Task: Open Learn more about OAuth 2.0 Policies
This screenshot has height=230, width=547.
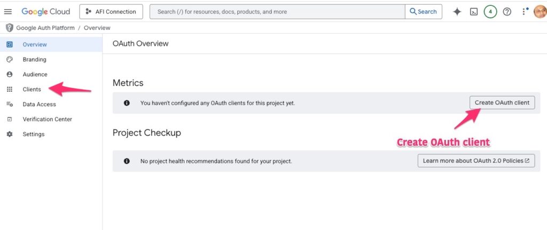Action: coord(476,161)
